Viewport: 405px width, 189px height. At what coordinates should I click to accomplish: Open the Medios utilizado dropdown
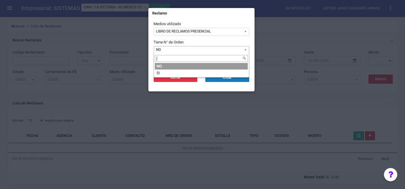click(201, 32)
